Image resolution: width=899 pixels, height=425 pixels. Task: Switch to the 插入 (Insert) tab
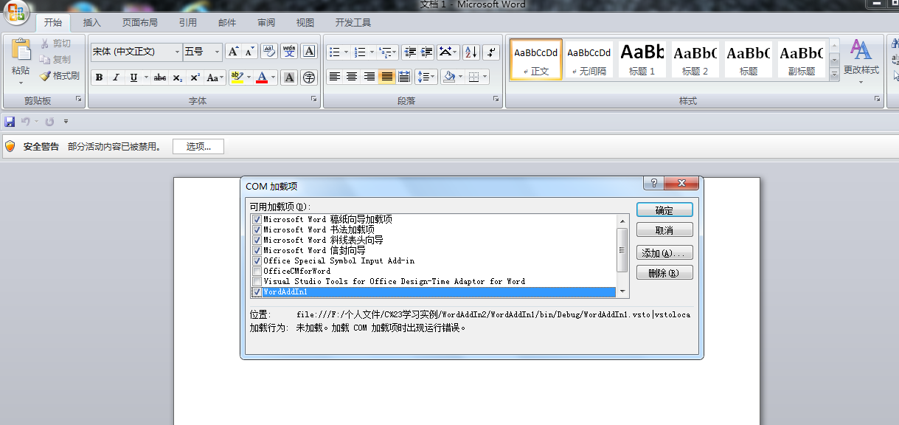[92, 23]
